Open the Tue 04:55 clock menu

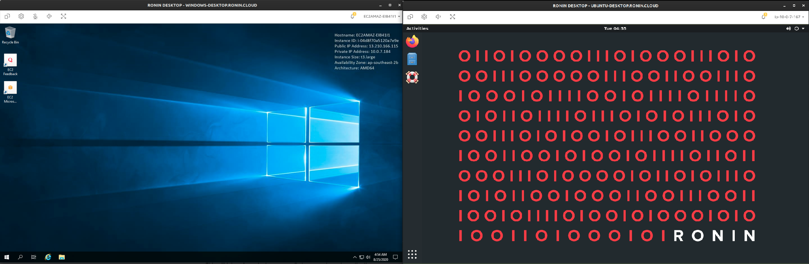pos(615,28)
